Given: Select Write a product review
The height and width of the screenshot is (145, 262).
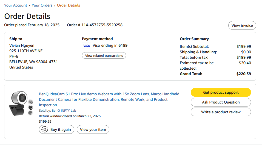Looking at the screenshot, I should click(x=221, y=112).
